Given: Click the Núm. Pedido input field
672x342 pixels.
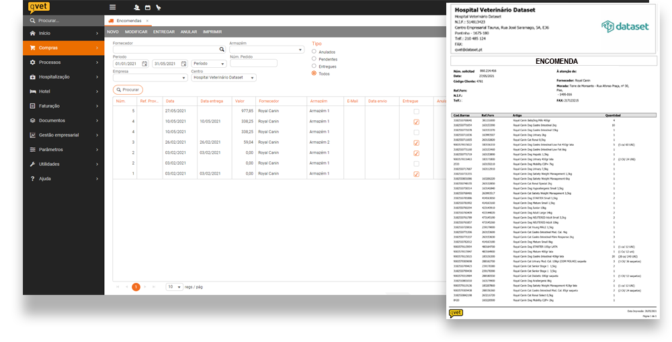Looking at the screenshot, I should [x=254, y=63].
